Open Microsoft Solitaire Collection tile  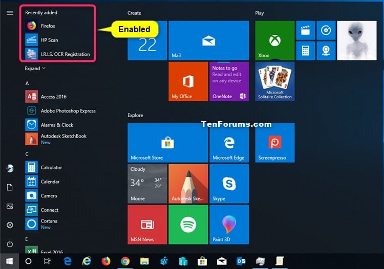tap(275, 81)
